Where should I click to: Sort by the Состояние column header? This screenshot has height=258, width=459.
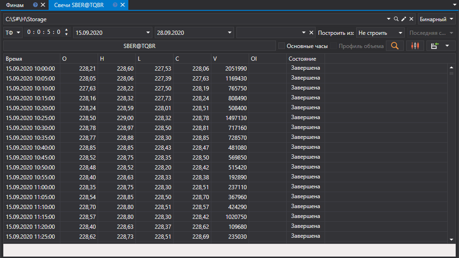pos(306,59)
